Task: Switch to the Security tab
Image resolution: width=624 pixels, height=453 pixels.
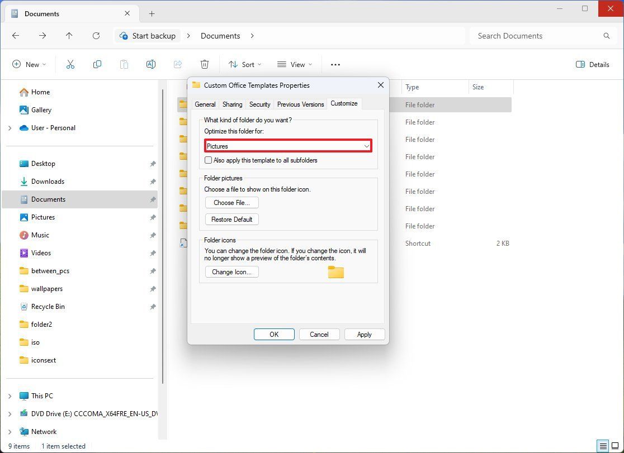Action: tap(259, 104)
